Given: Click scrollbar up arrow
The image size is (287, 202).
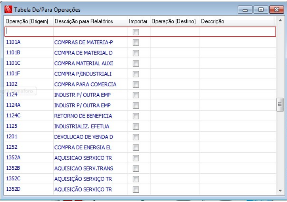Looking at the screenshot, I should [x=280, y=21].
